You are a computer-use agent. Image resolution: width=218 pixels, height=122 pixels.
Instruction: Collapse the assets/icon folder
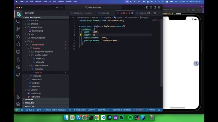pyautogui.click(x=45, y=27)
